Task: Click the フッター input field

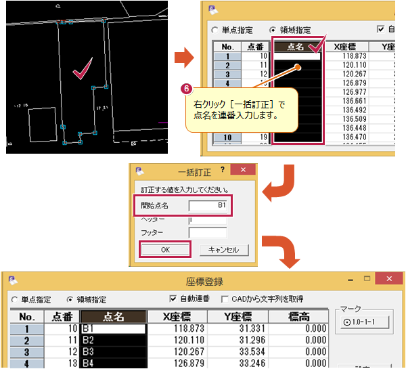Action: pos(208,232)
